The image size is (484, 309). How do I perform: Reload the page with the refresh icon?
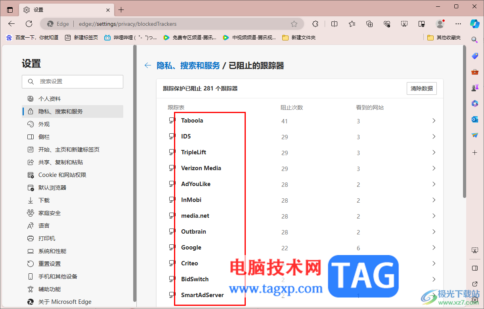click(29, 24)
